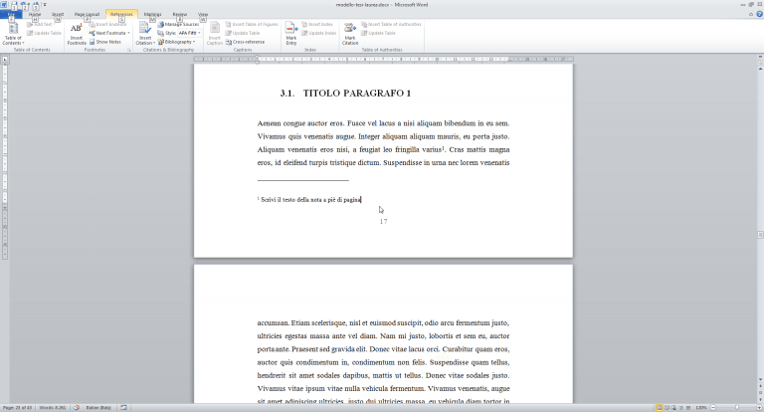The image size is (764, 412).
Task: Switch to Full Screen Reading view
Action: (x=667, y=408)
